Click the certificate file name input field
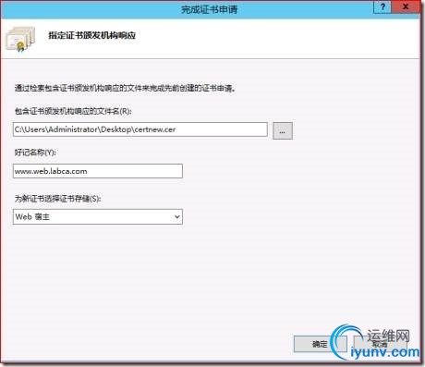This screenshot has width=425, height=367. point(140,129)
